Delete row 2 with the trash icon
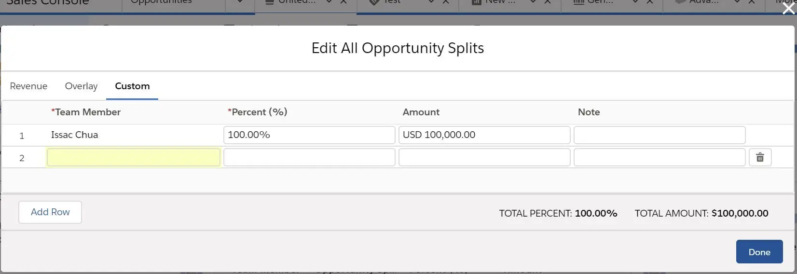This screenshot has height=274, width=797. pos(760,157)
